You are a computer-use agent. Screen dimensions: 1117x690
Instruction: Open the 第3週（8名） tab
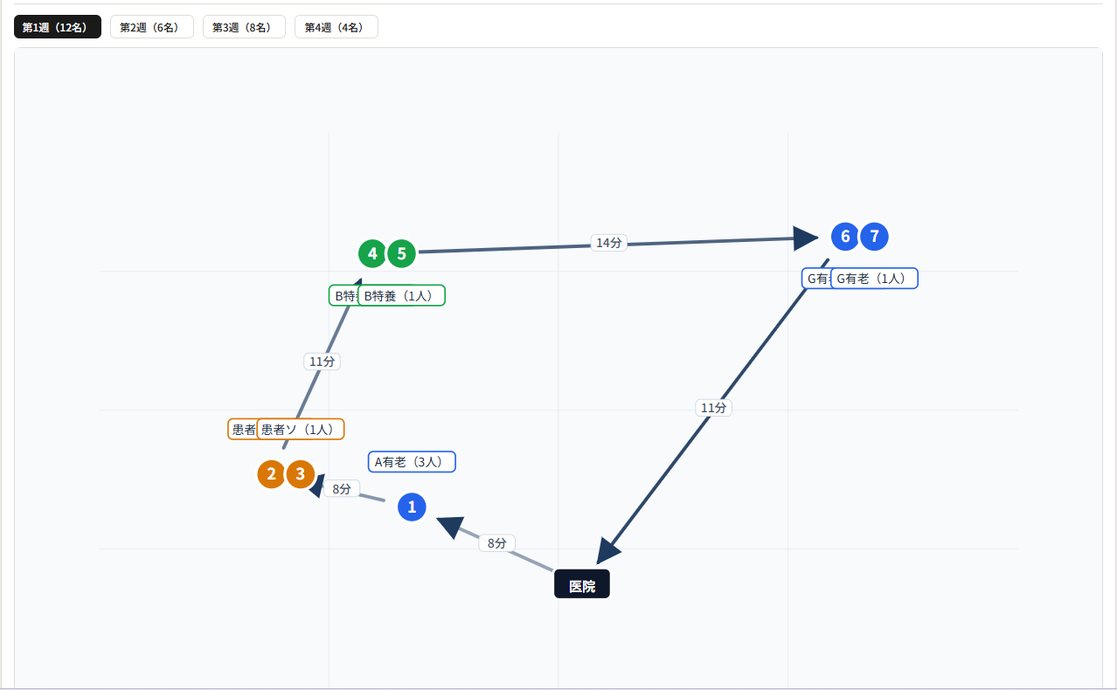click(244, 27)
